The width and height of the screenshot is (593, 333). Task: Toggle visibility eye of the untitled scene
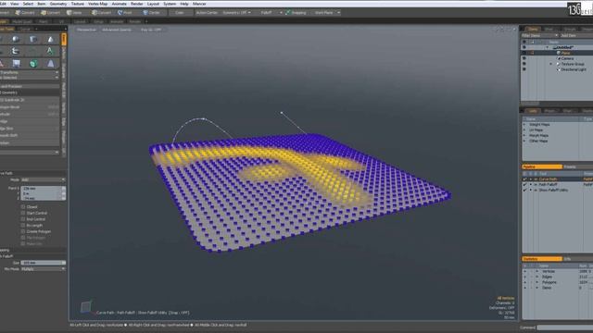(x=524, y=47)
